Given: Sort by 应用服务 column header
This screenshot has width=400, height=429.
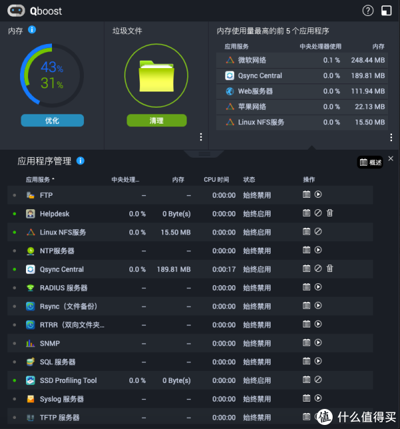Looking at the screenshot, I should pyautogui.click(x=40, y=180).
